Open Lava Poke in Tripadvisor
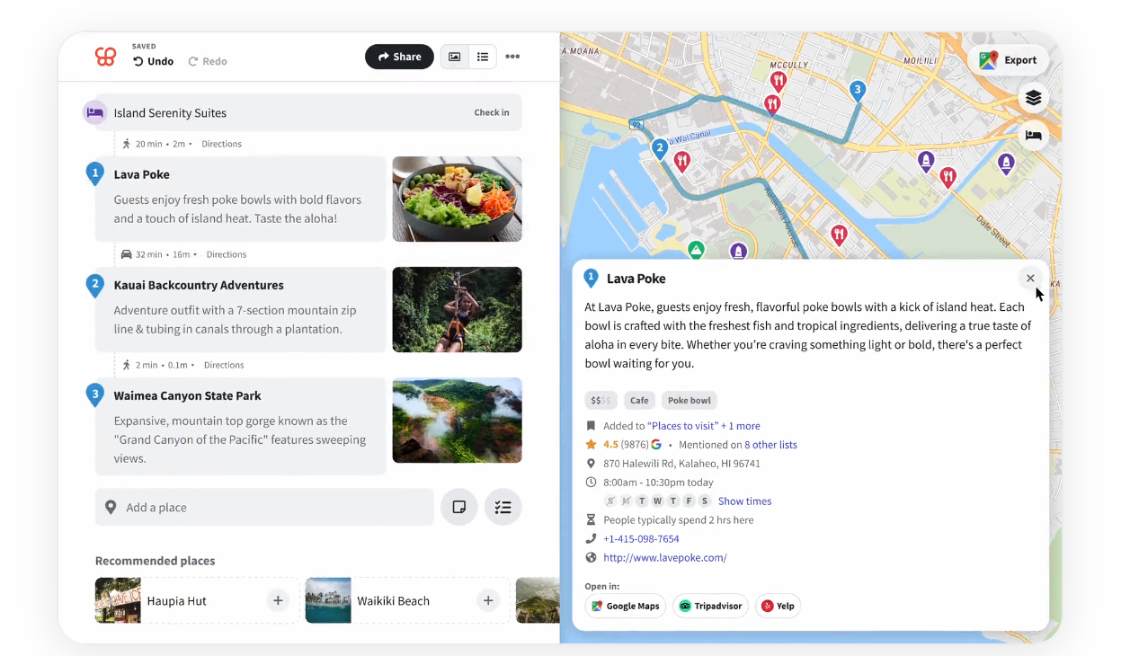 point(710,606)
